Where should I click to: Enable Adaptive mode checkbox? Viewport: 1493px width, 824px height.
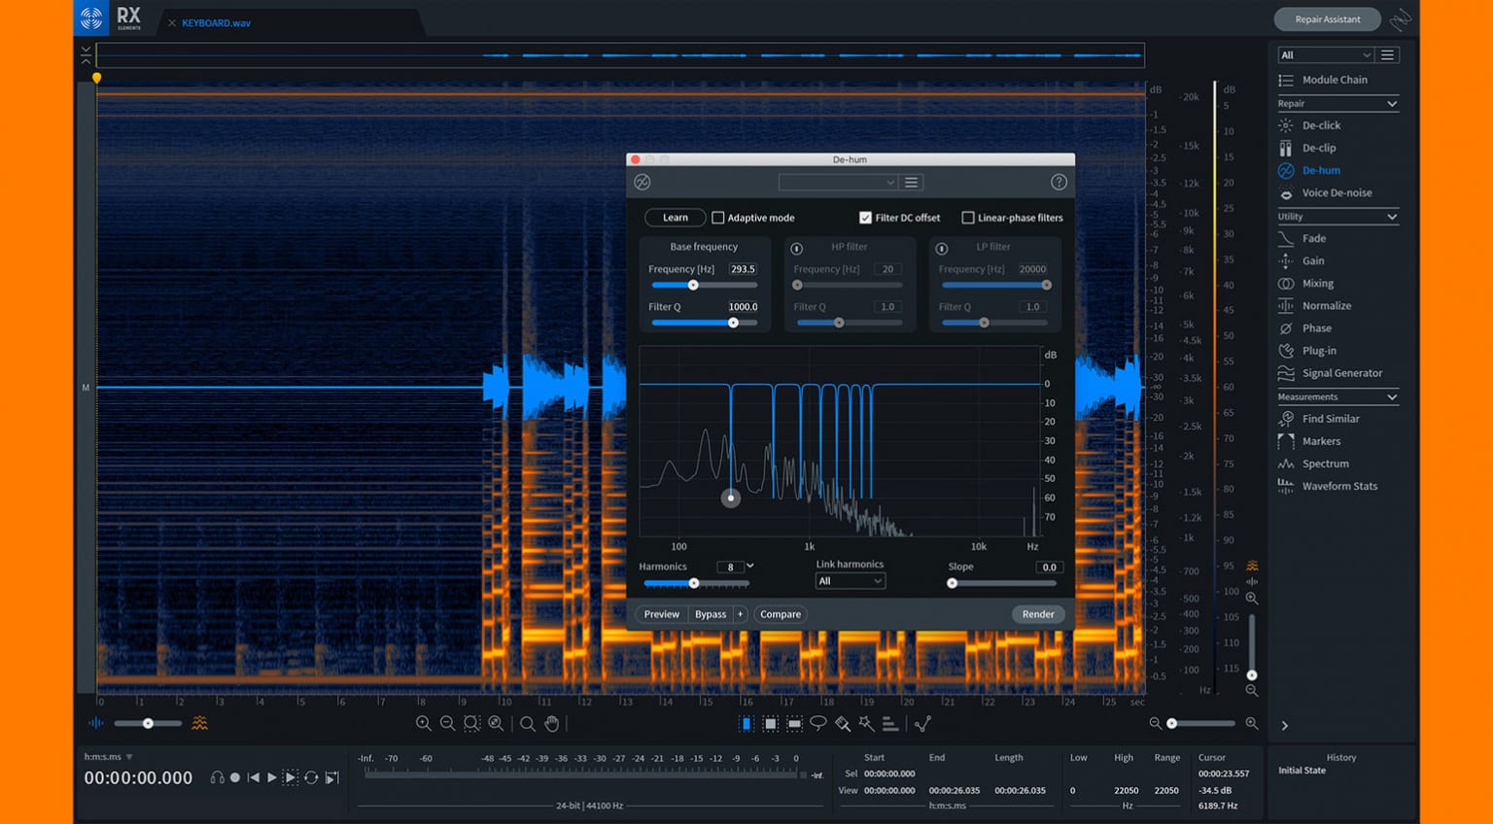tap(718, 218)
